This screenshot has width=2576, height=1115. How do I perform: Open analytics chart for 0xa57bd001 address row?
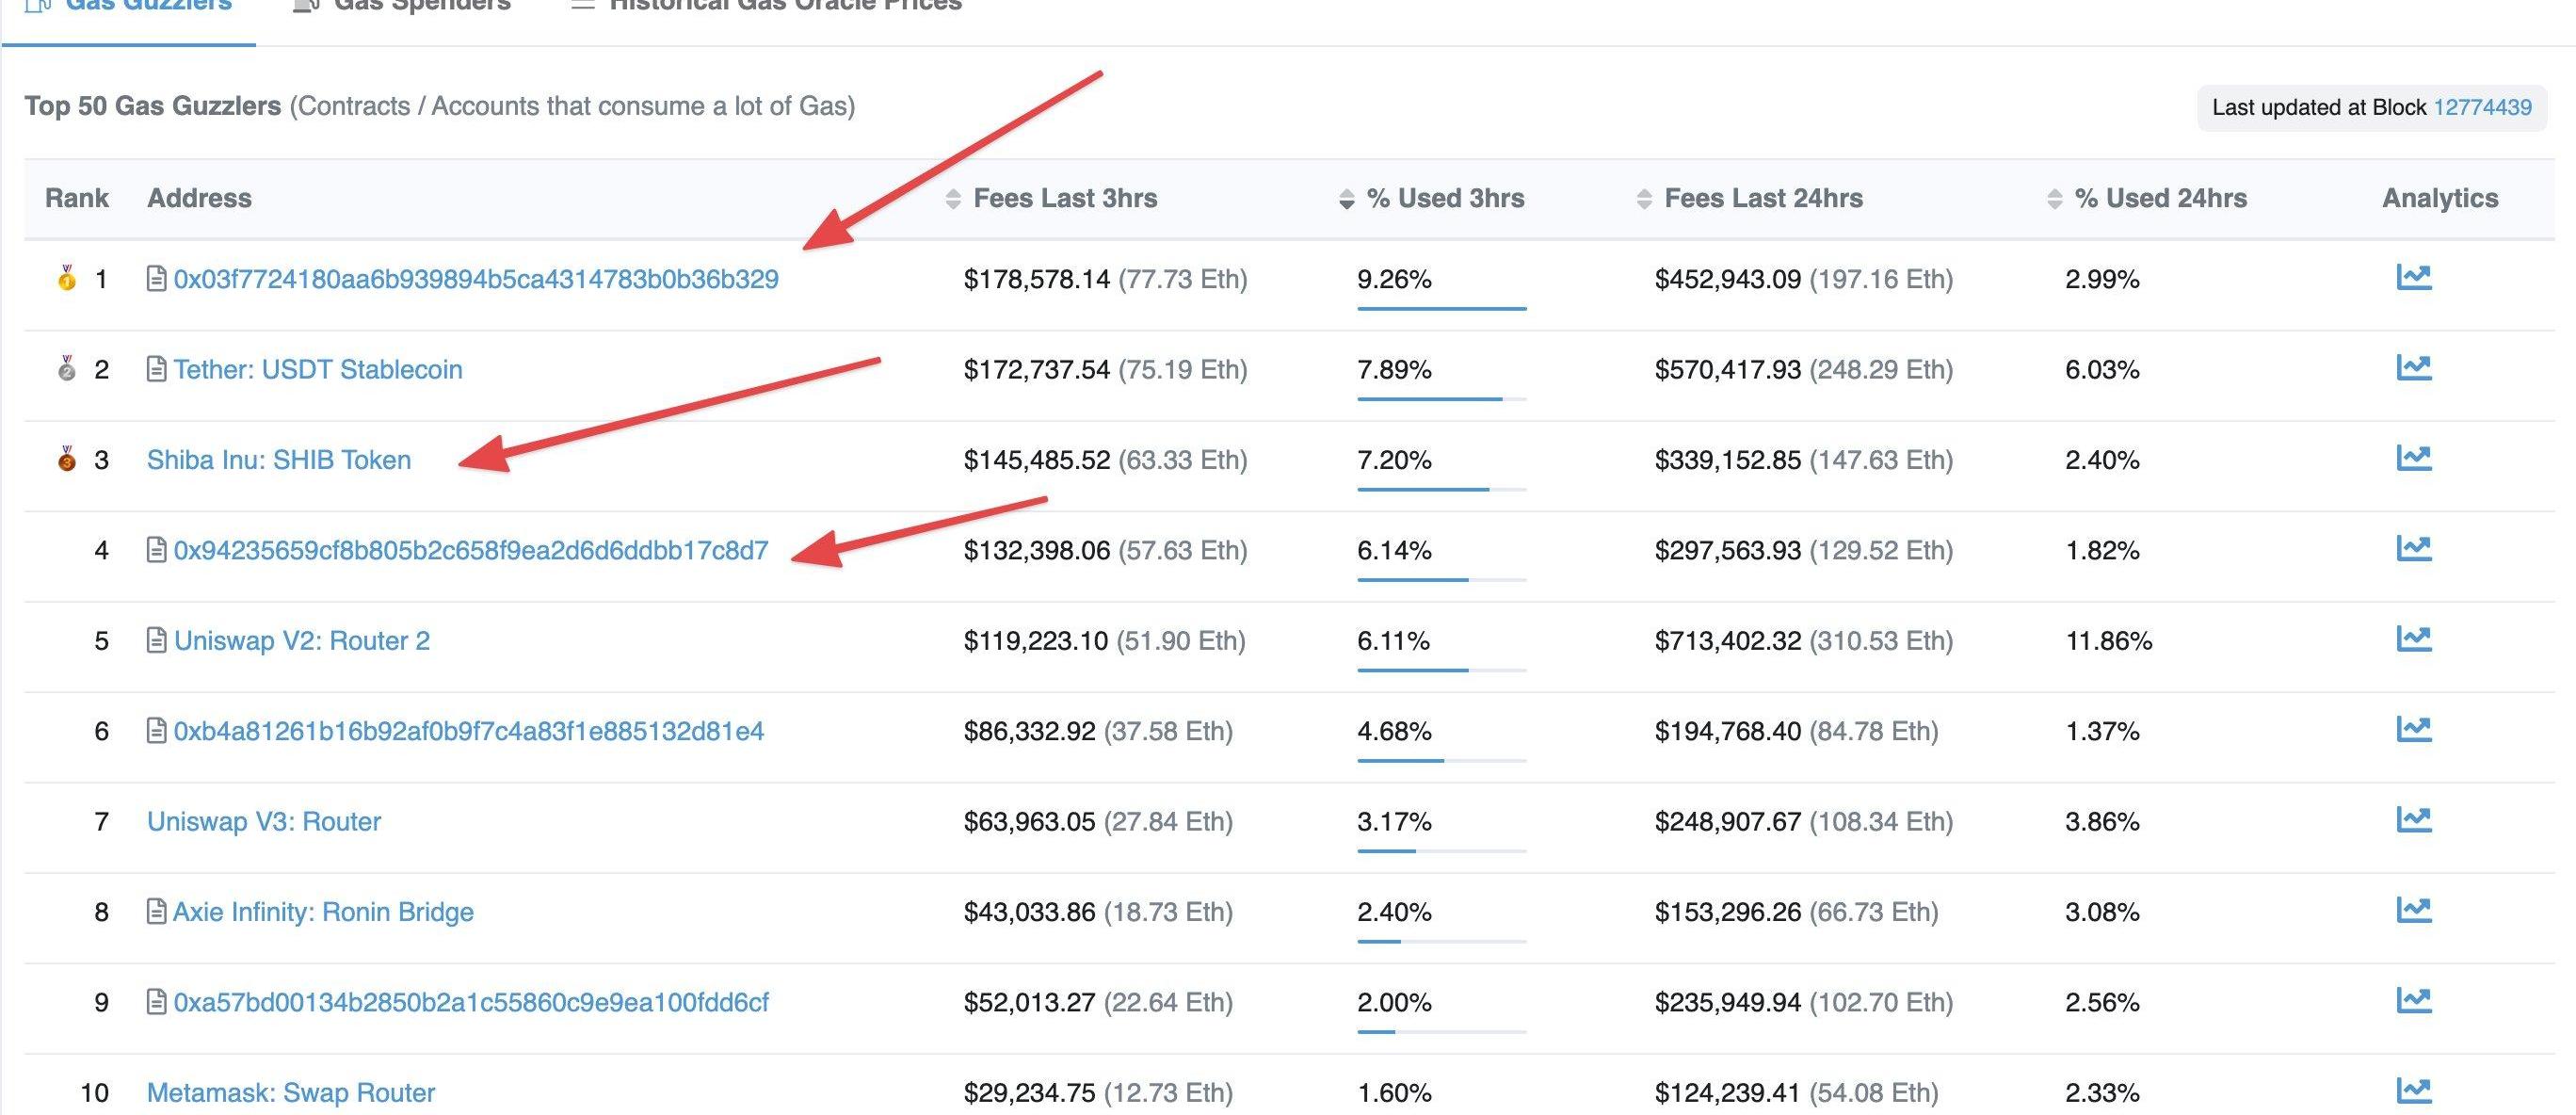[2413, 1000]
